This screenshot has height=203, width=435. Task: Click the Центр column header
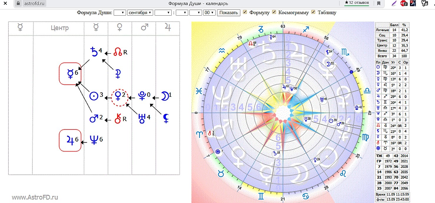(x=60, y=28)
